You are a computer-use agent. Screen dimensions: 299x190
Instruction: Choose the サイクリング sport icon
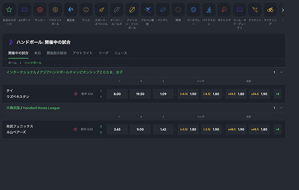(x=270, y=9)
